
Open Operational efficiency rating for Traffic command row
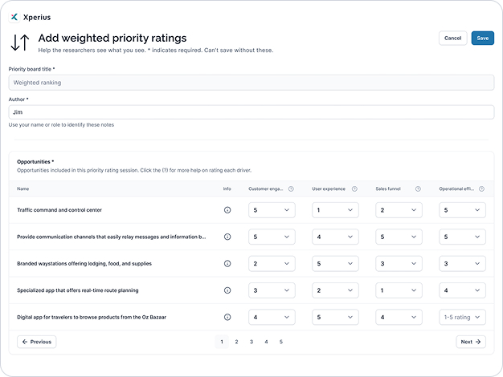point(462,210)
